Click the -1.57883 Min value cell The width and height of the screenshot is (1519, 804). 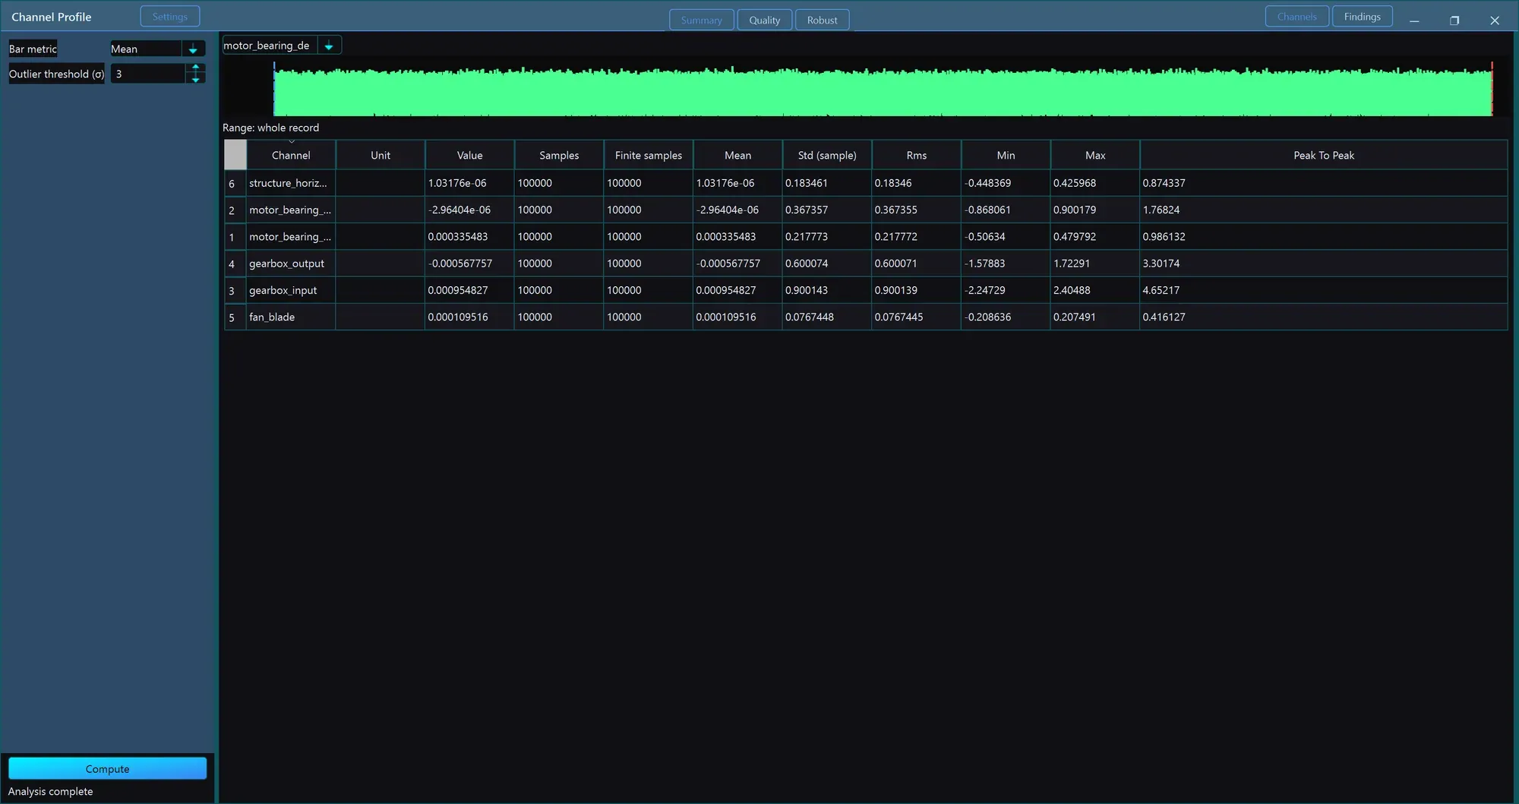click(1006, 263)
